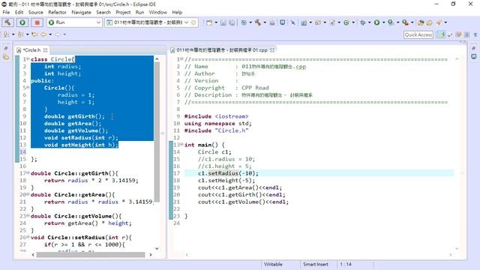Expand the build hammer dropdown arrow in main toolbar
Viewport: 480px width, 270px height.
(x=265, y=22)
